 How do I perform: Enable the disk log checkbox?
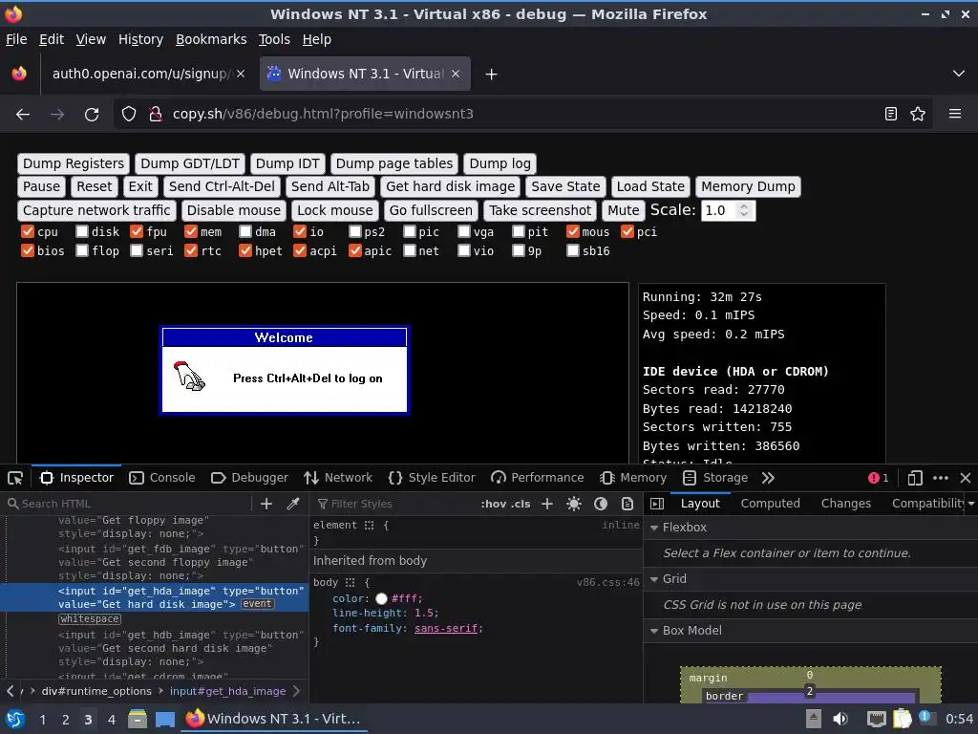[82, 232]
